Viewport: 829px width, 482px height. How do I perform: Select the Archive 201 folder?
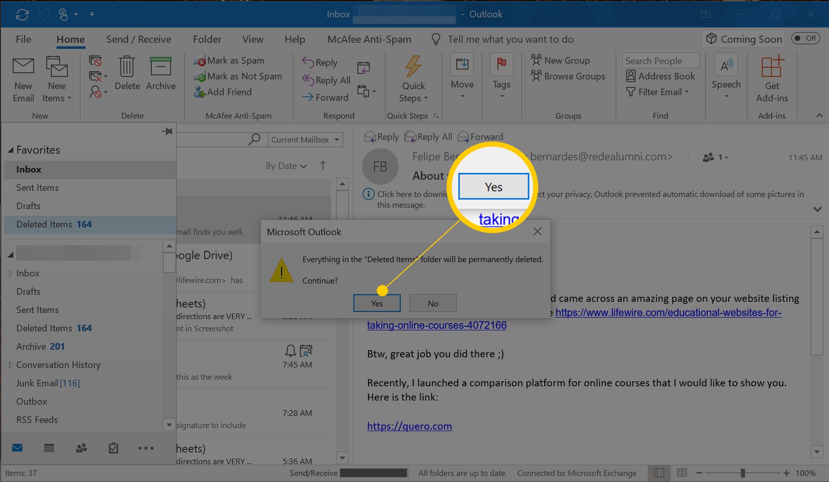[40, 347]
